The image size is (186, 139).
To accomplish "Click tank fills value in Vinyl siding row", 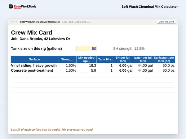I will click(111, 65).
